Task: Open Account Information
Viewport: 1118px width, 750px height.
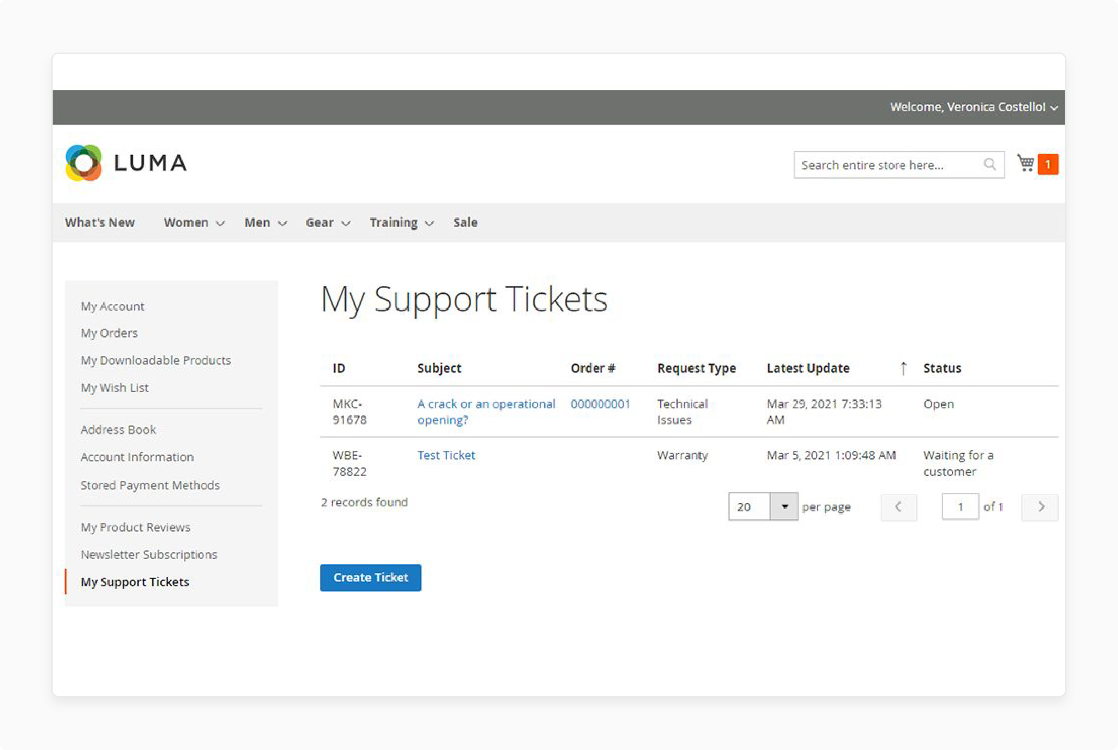Action: [137, 457]
